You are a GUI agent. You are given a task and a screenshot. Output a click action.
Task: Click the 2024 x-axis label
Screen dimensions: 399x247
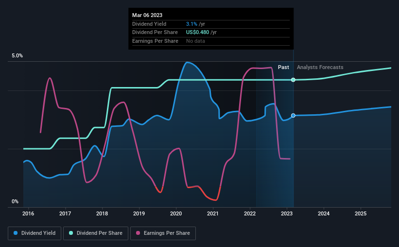[324, 213]
